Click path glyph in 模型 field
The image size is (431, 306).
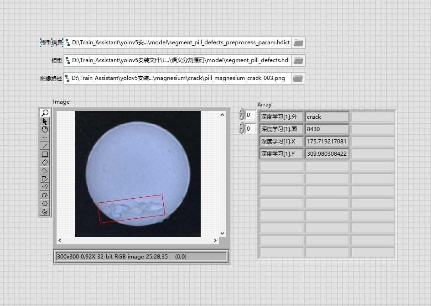pos(68,61)
